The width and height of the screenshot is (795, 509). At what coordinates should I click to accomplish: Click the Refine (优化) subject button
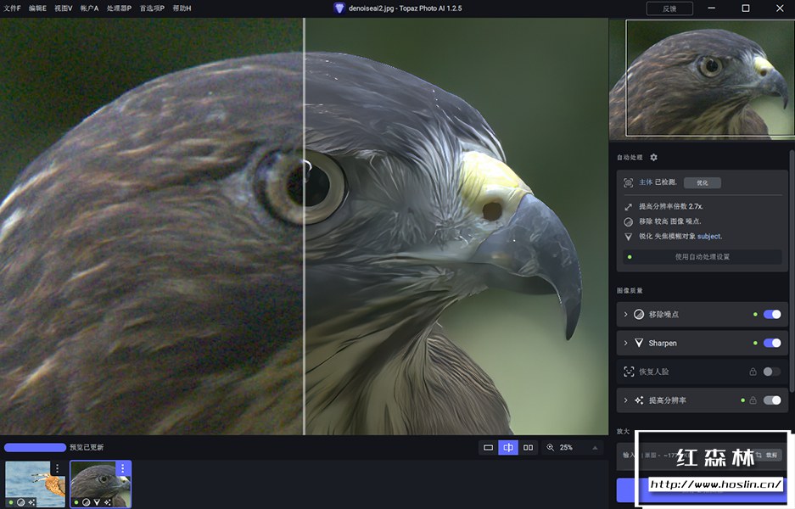click(x=702, y=182)
